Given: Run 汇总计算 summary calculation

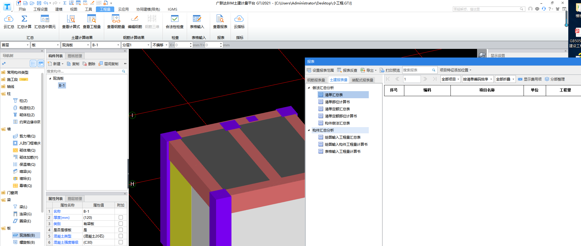Looking at the screenshot, I should tap(24, 22).
